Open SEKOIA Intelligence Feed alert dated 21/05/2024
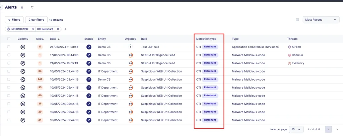Viewport: 343px width, 136px height. pyautogui.click(x=158, y=63)
